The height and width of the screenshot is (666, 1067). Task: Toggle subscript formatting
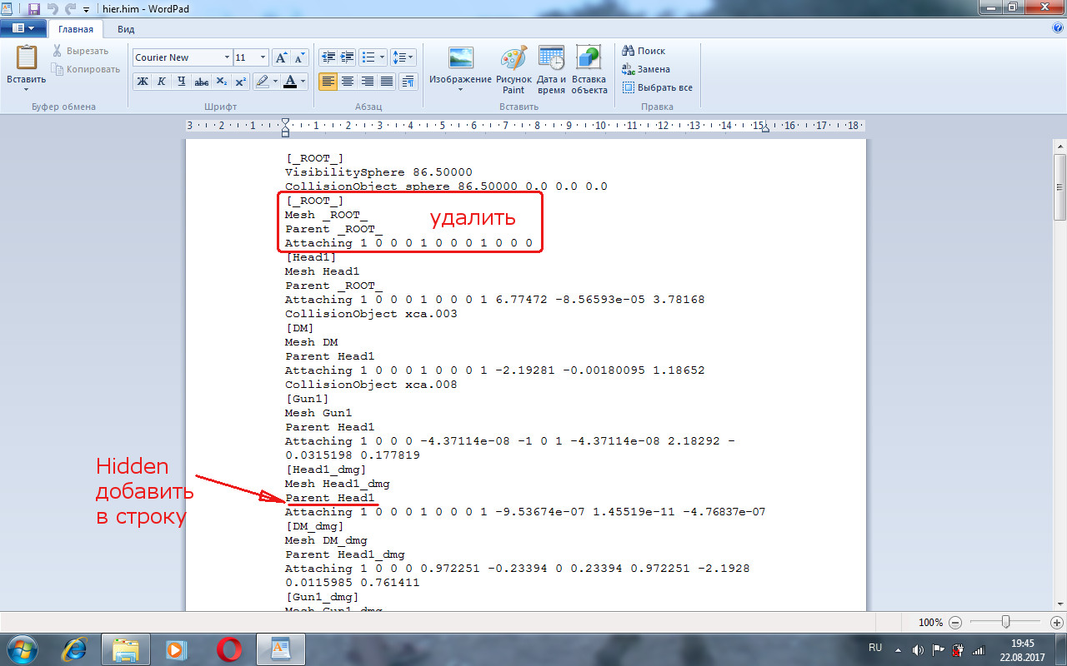(x=221, y=81)
